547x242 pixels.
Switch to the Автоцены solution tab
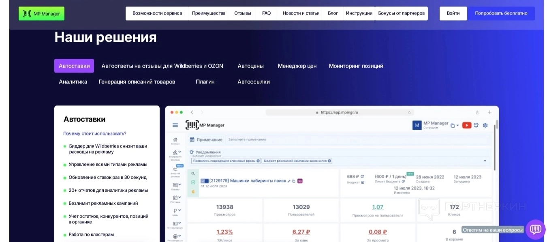(250, 66)
